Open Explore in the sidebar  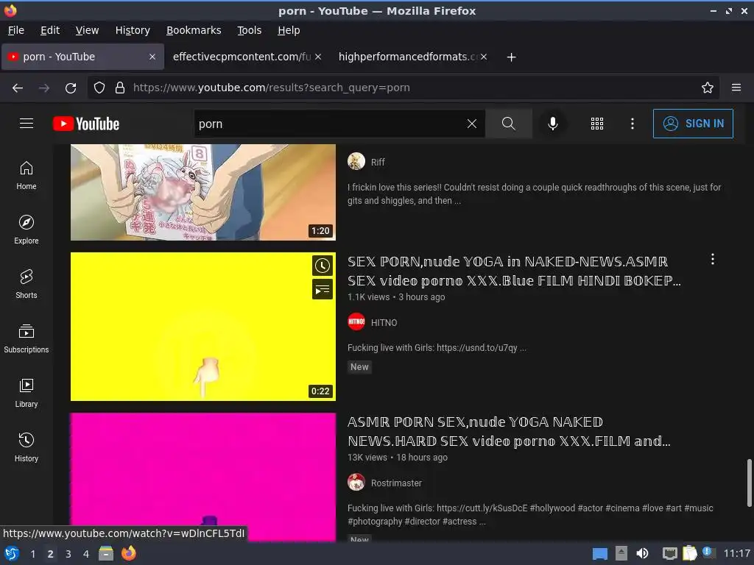tap(27, 230)
